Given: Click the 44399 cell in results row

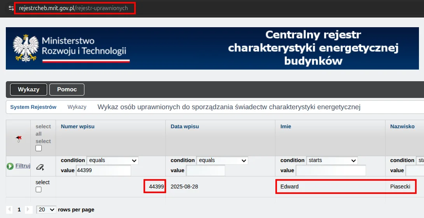Looking at the screenshot, I should click(x=156, y=187).
